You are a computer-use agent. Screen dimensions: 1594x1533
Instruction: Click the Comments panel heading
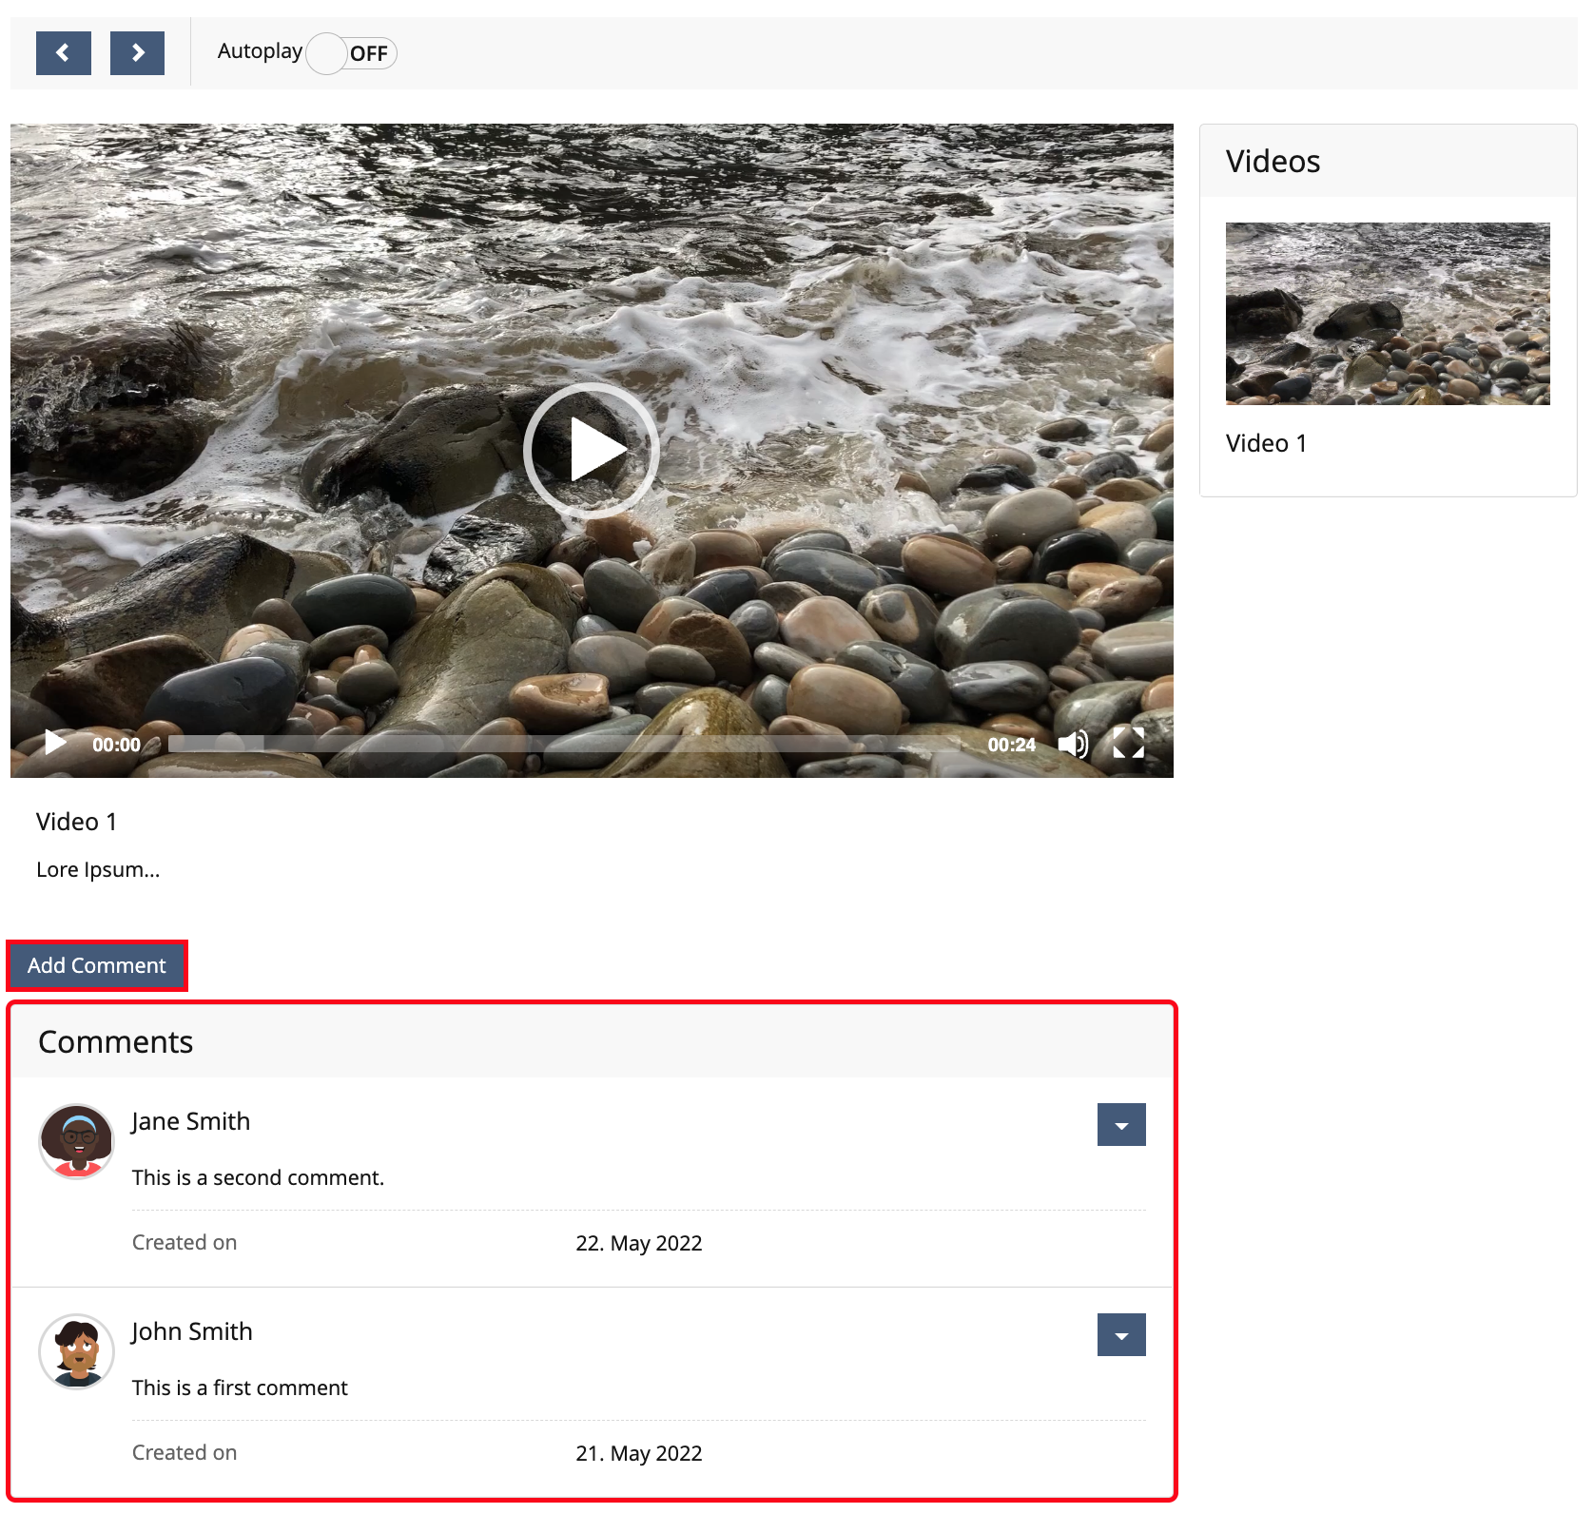coord(115,1042)
